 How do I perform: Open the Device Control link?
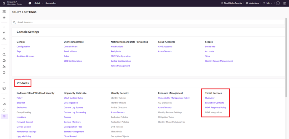pos(24,127)
